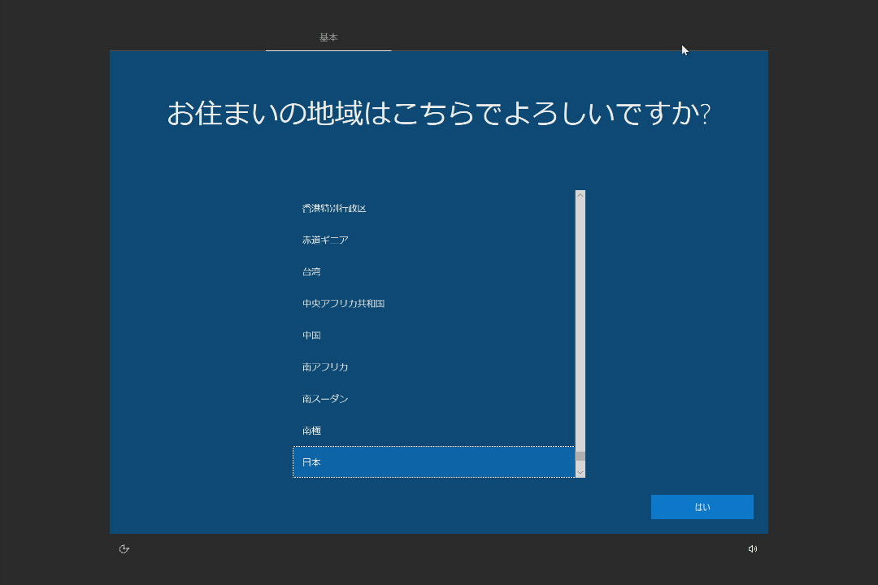The image size is (878, 585).
Task: Select 南極 list entry
Action: [434, 431]
